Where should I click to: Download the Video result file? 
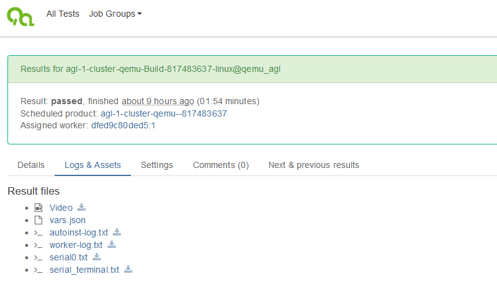click(81, 208)
